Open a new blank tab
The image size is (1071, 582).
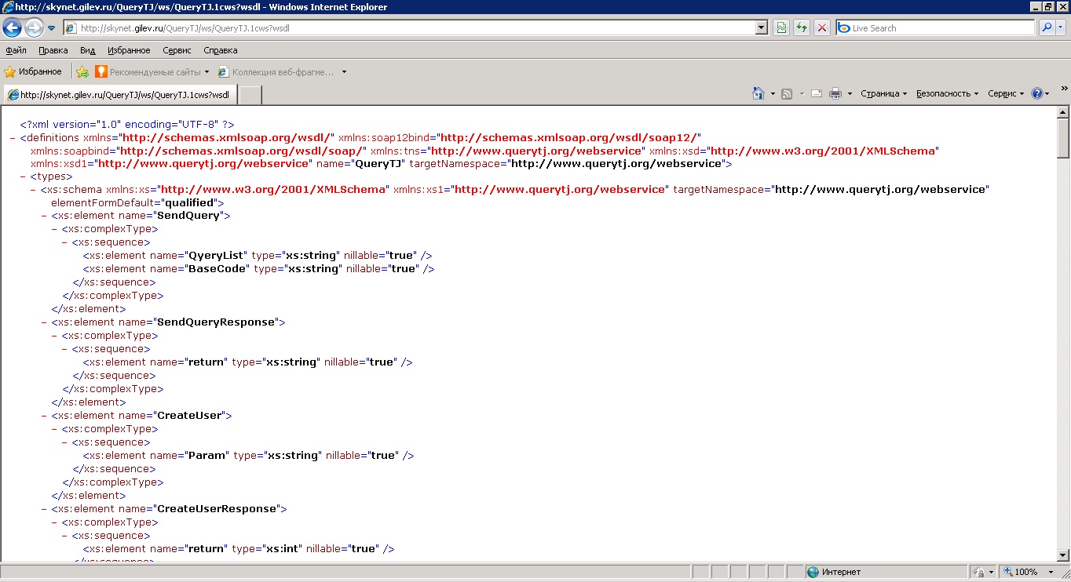[249, 95]
